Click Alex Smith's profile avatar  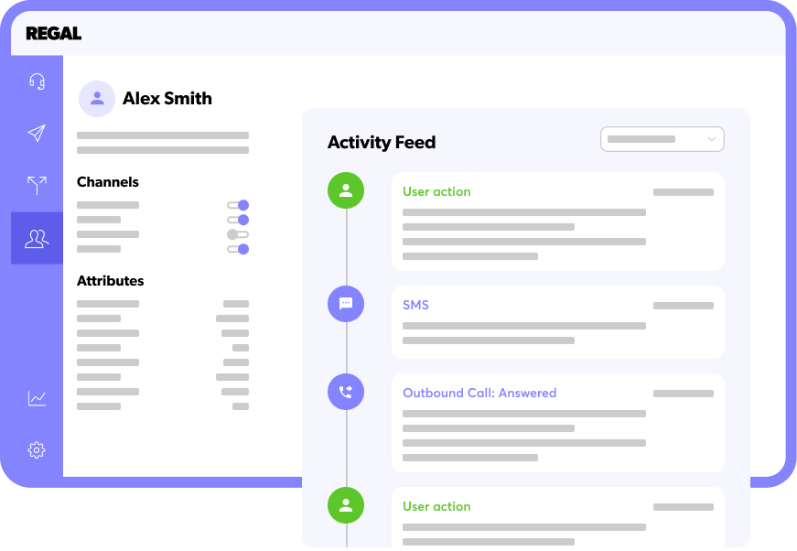click(97, 99)
